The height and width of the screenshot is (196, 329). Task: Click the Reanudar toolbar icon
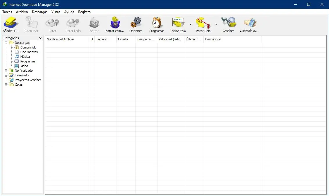[31, 23]
